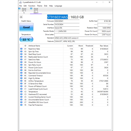
Task: Select the Seek Error Rate row
Action: click(x=64, y=59)
